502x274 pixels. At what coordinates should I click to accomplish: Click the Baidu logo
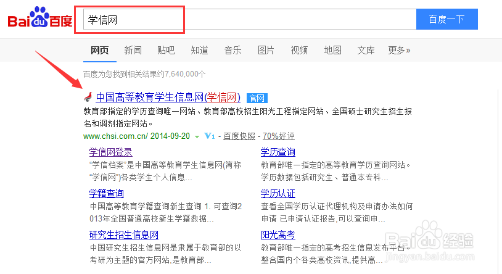click(40, 18)
